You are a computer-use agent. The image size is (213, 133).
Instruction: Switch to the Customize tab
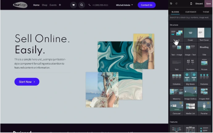(x=190, y=12)
